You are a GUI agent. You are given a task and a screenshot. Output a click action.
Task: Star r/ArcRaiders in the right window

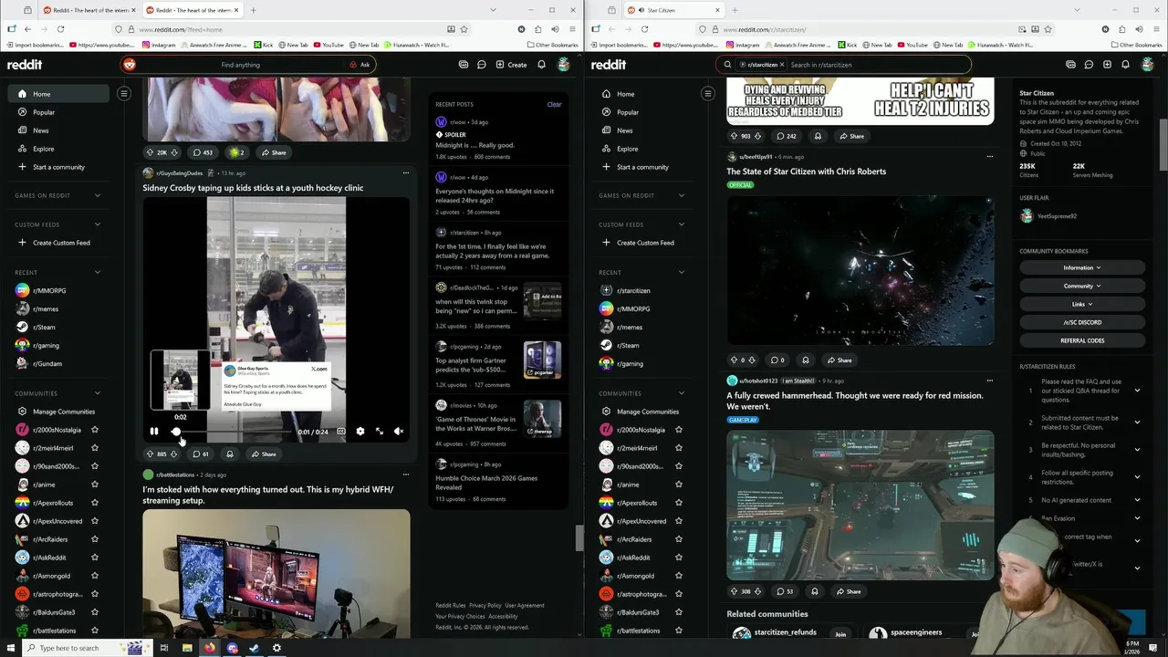[x=678, y=539]
